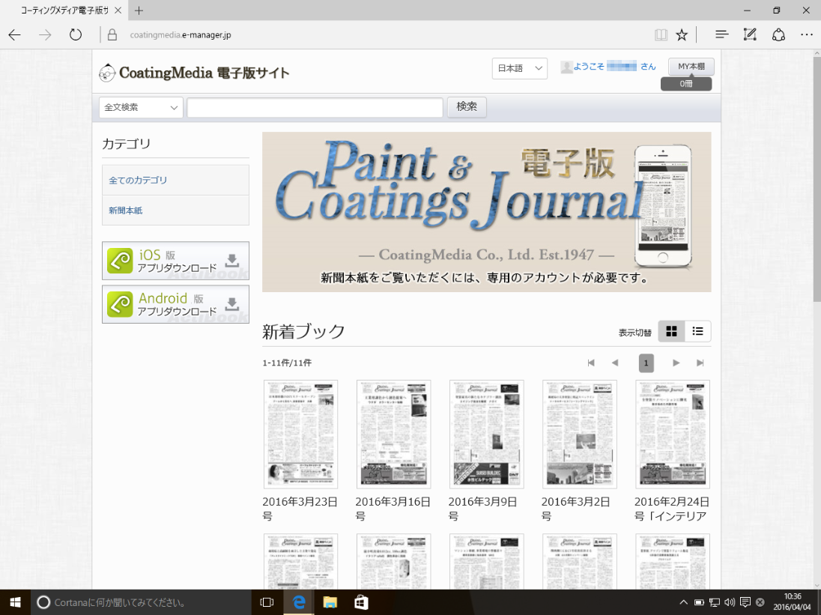Screen dimensions: 821x615
Task: Focus the search text field
Action: point(315,107)
